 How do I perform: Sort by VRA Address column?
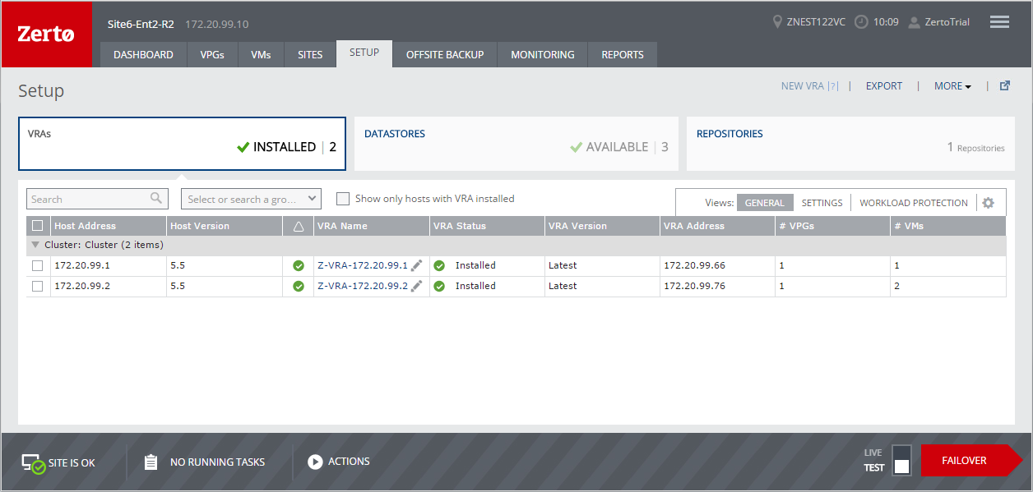pos(717,226)
